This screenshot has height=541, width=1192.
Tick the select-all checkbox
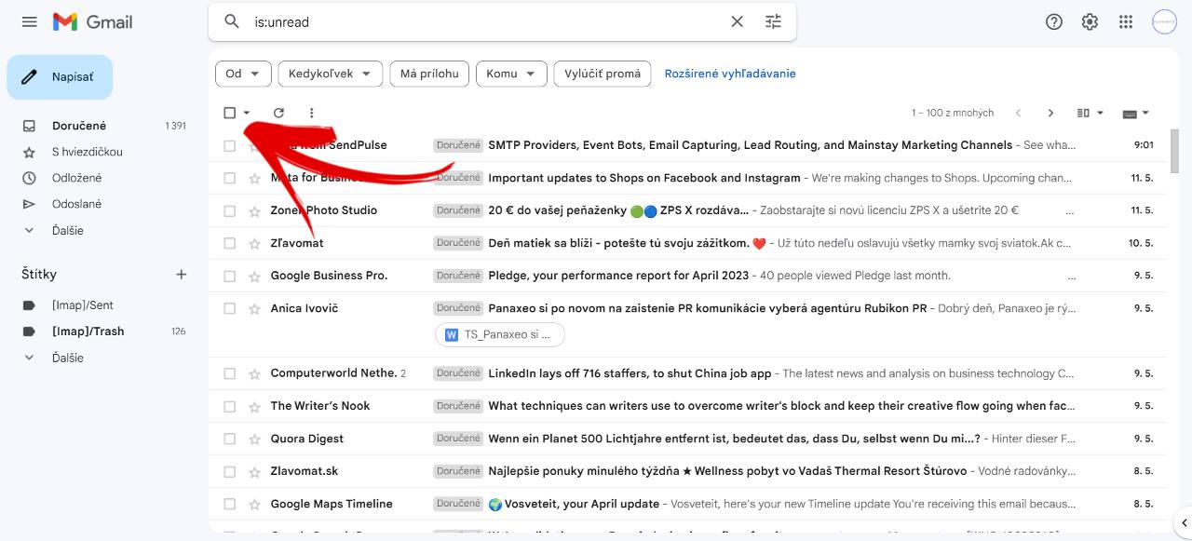click(229, 113)
